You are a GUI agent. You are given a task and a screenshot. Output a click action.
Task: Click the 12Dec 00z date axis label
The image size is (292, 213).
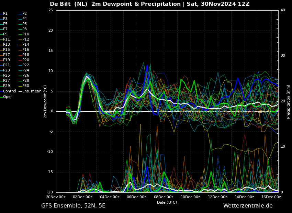point(218,197)
